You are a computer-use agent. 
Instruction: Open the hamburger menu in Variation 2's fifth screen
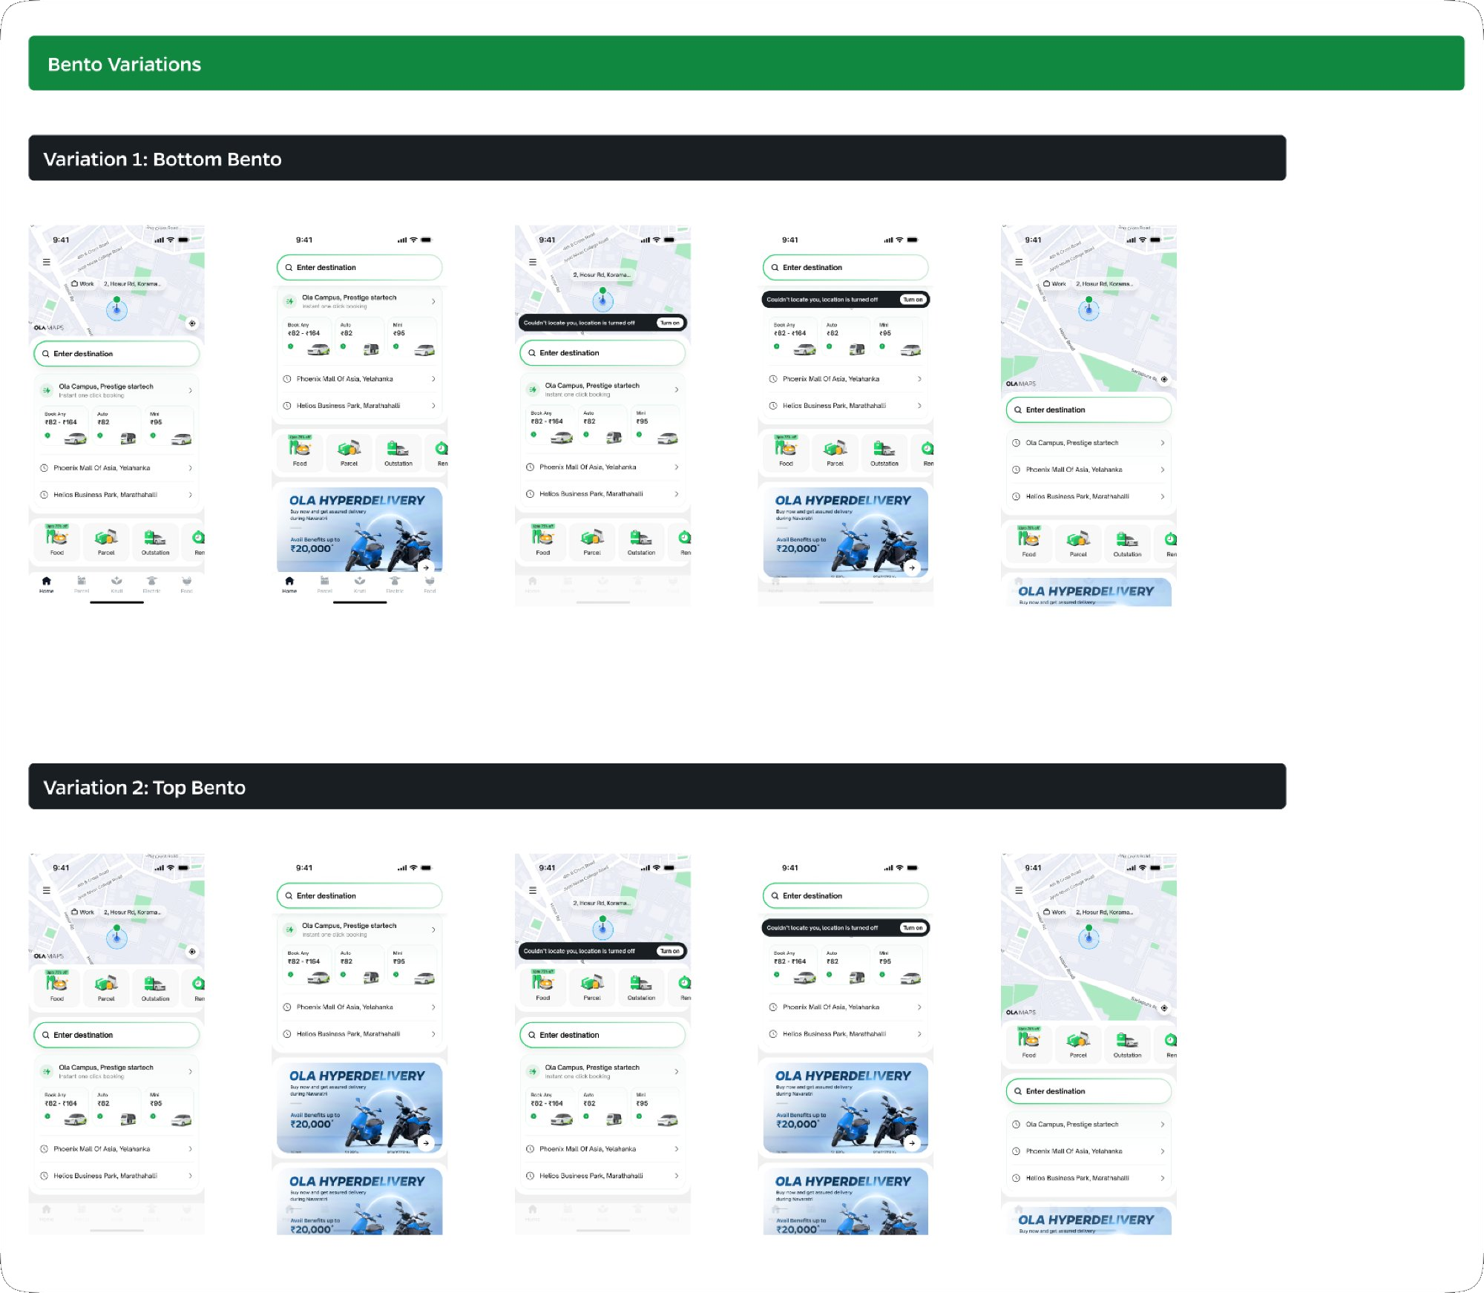[1019, 890]
